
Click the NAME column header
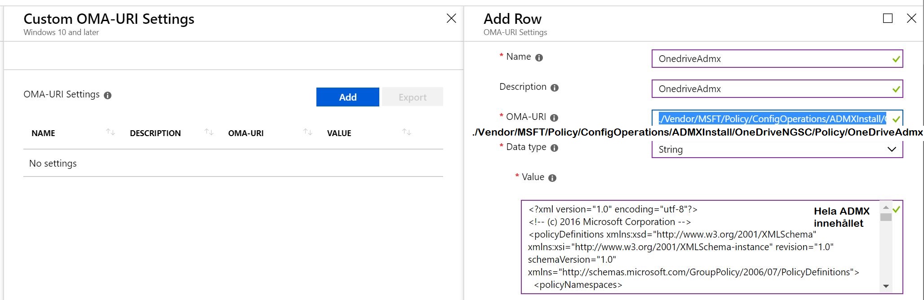(x=43, y=133)
